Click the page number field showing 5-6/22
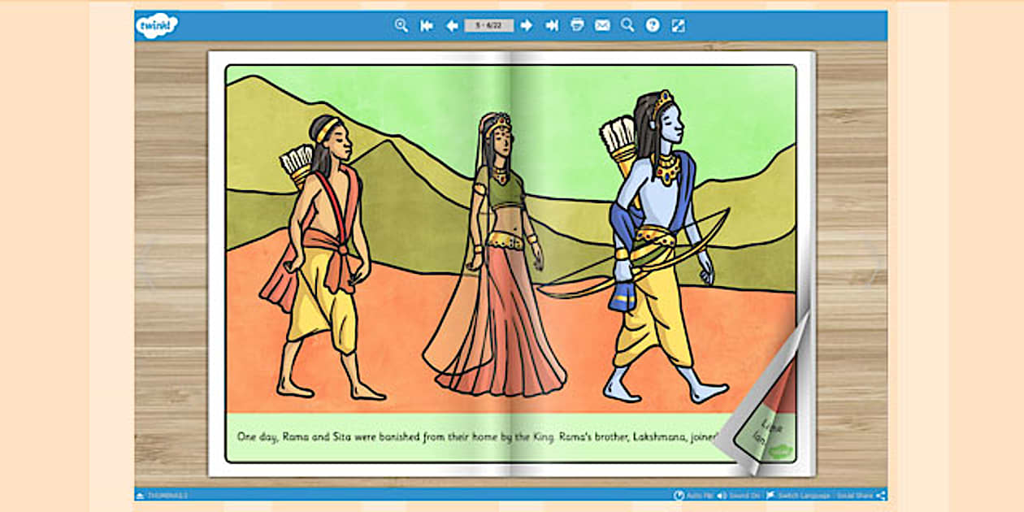Image resolution: width=1024 pixels, height=512 pixels. click(489, 25)
